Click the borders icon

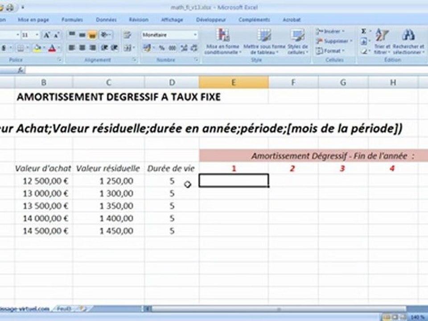21,48
